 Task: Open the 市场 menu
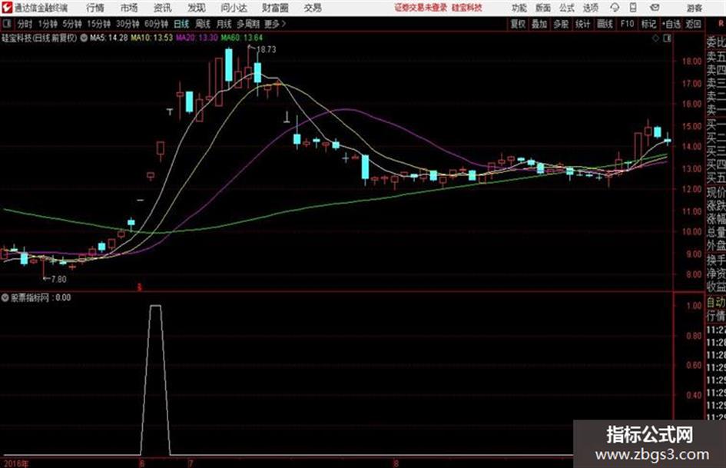[x=129, y=8]
